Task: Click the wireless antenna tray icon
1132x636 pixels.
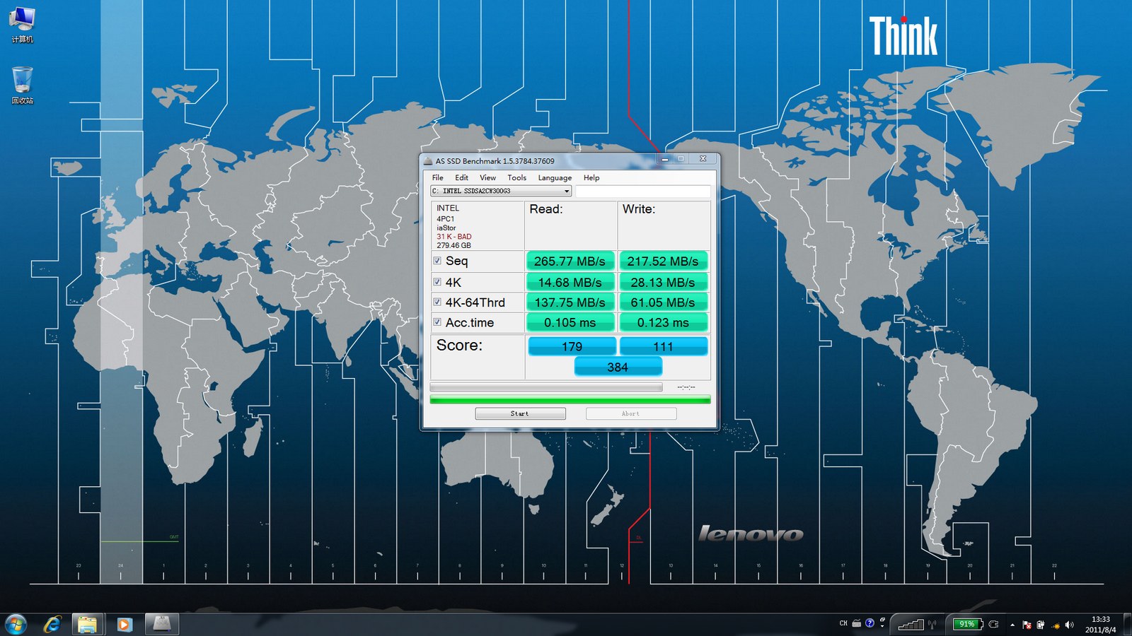Action: tap(932, 624)
